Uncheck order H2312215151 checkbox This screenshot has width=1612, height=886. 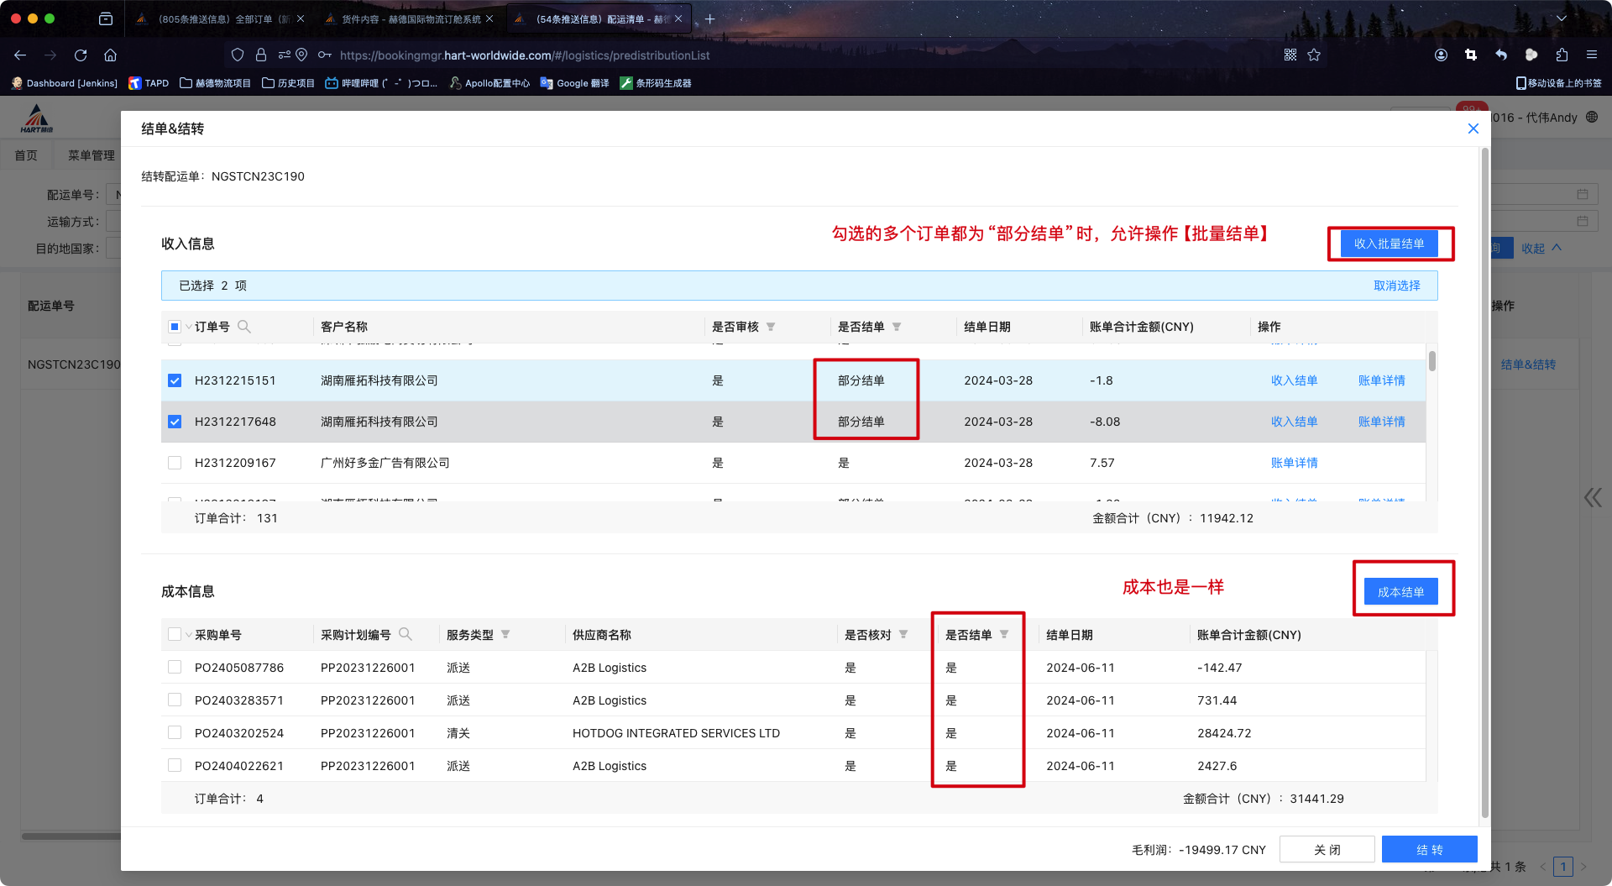(175, 380)
